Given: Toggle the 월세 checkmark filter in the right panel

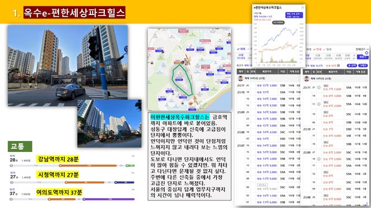Looking at the screenshot, I should coord(327,49).
